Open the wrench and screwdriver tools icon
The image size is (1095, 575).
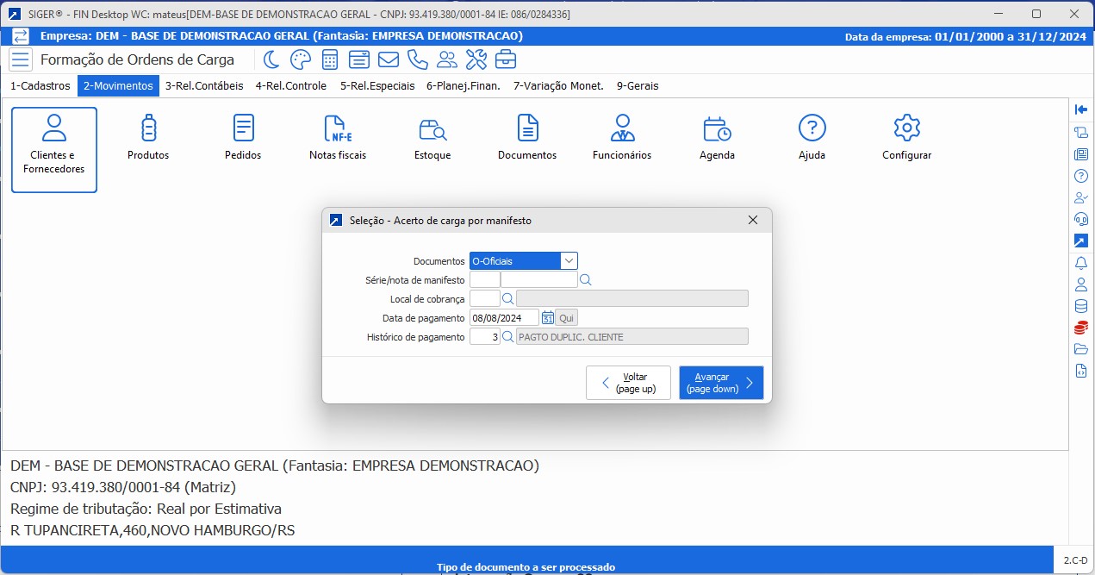(x=476, y=59)
